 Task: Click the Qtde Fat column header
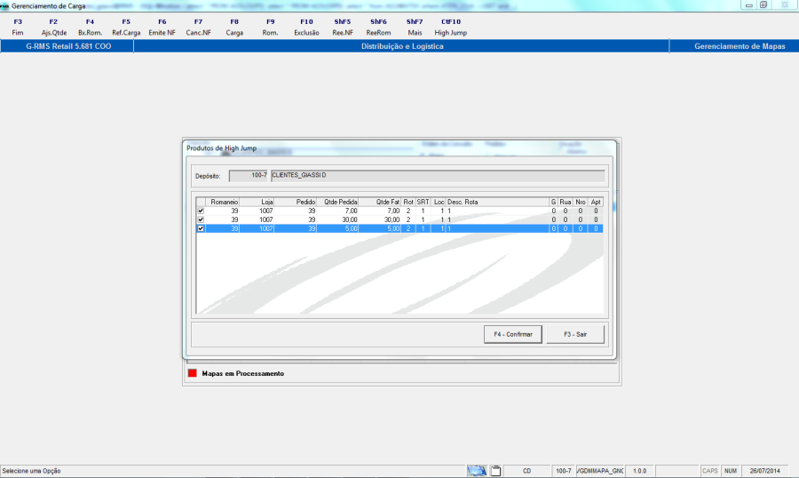(x=380, y=202)
